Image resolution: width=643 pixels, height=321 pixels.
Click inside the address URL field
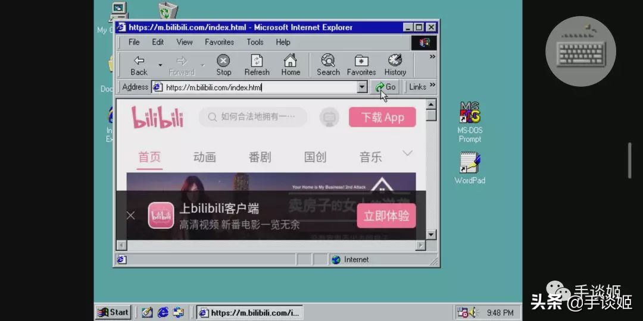tap(260, 87)
